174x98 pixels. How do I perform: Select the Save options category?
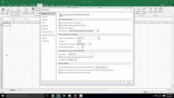[x=43, y=23]
